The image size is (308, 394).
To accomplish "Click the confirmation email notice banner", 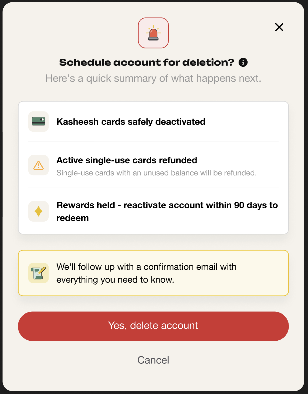I will coord(153,273).
